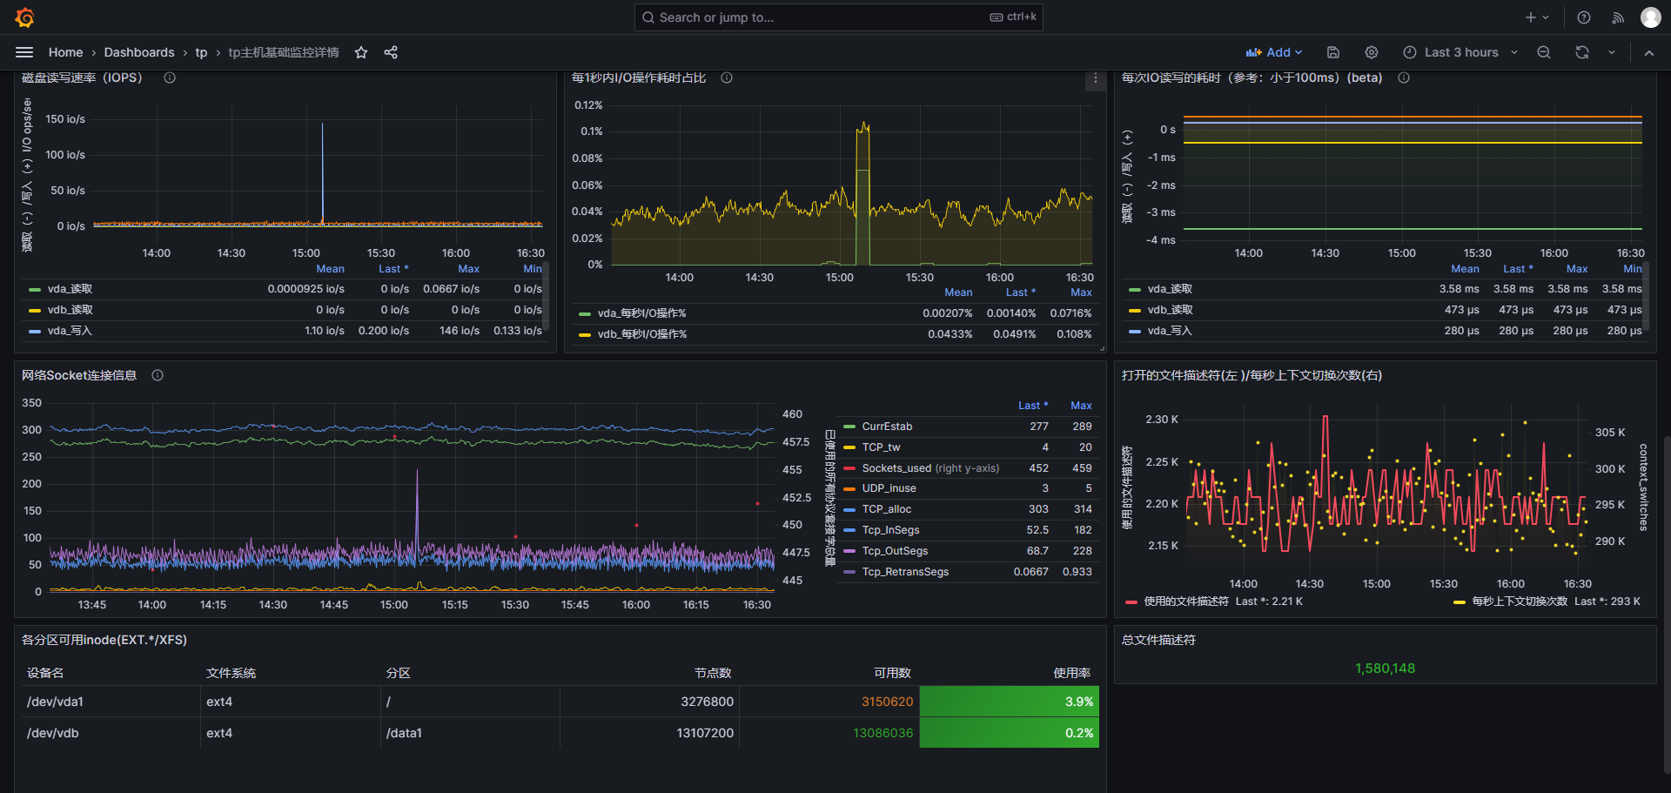Open I/O time ratio panel menu

coord(1095,79)
